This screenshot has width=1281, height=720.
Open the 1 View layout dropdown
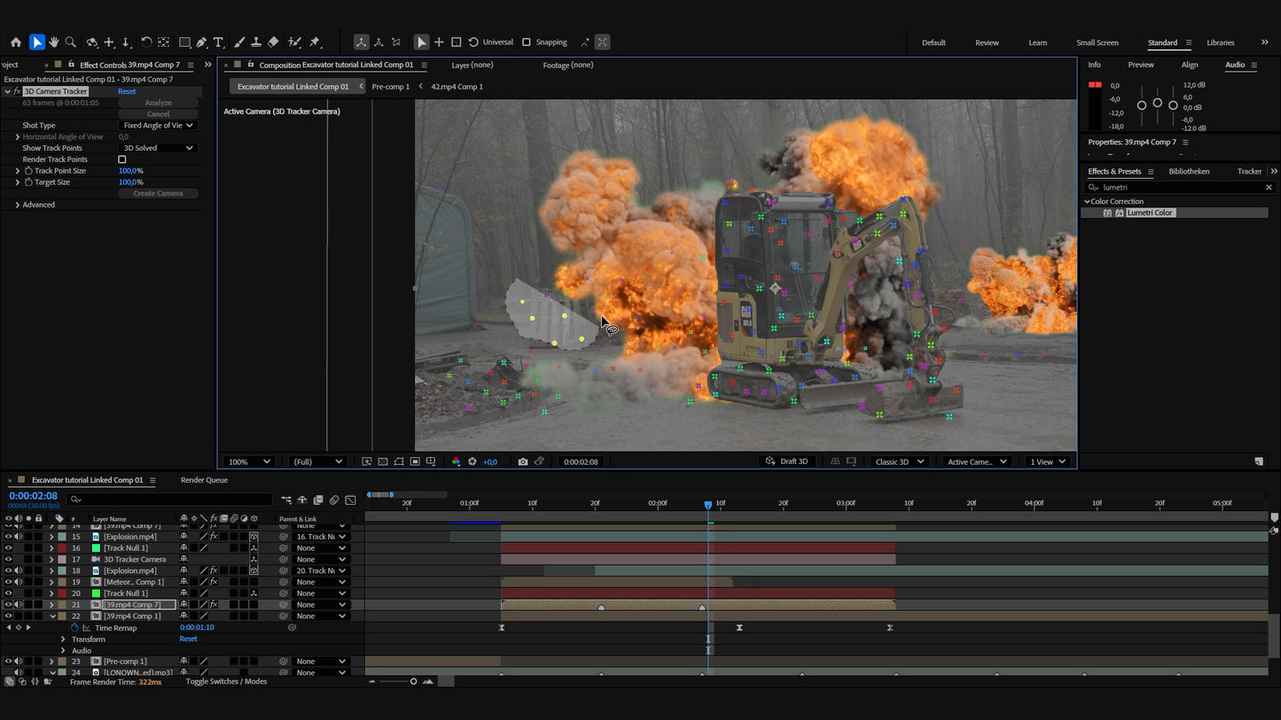pos(1048,461)
